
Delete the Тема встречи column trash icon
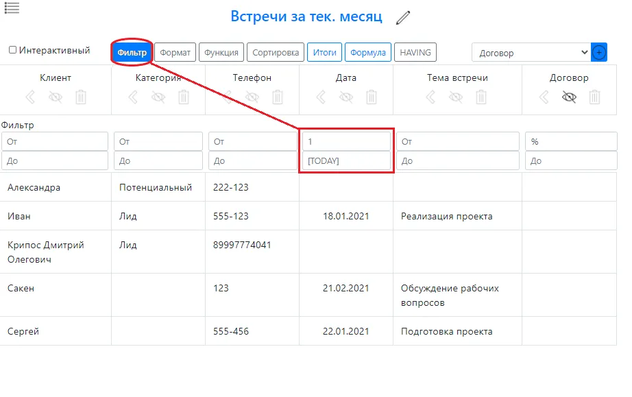point(481,97)
